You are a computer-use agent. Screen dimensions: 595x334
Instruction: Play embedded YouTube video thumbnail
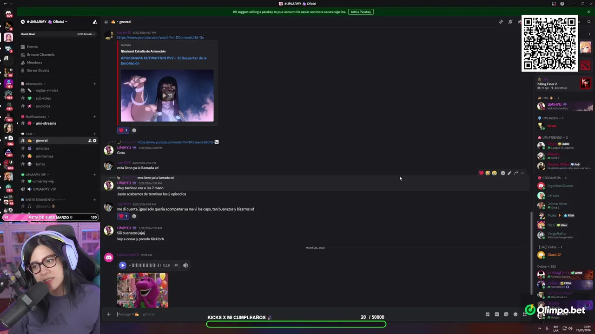[167, 96]
